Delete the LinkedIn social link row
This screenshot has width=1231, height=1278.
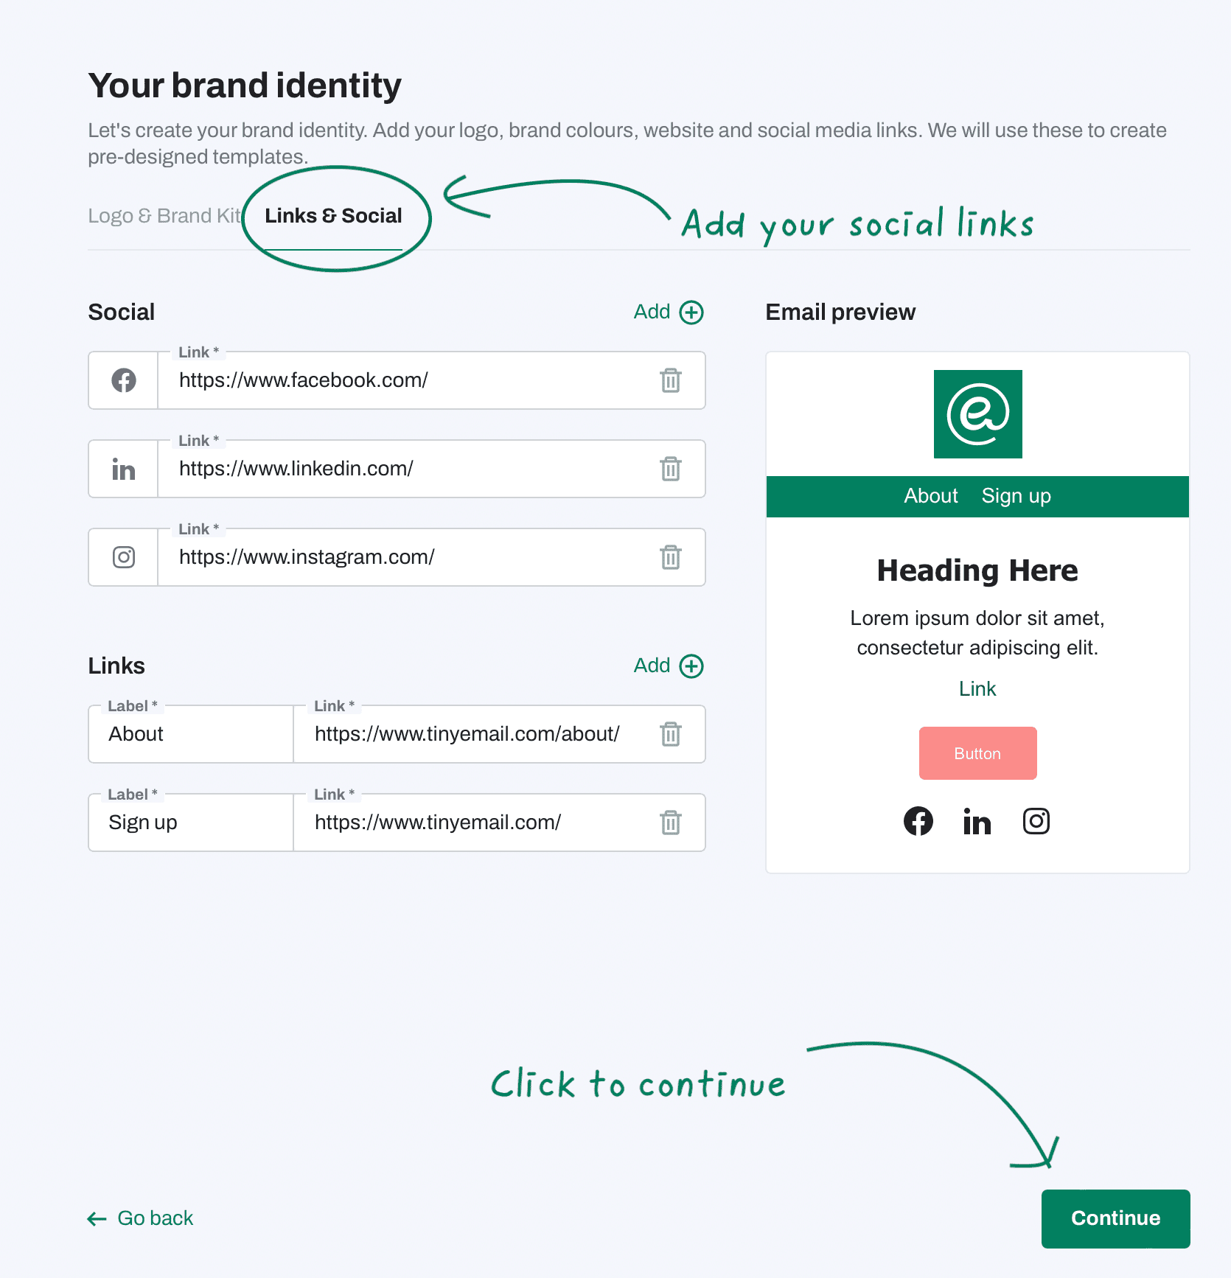pos(670,469)
